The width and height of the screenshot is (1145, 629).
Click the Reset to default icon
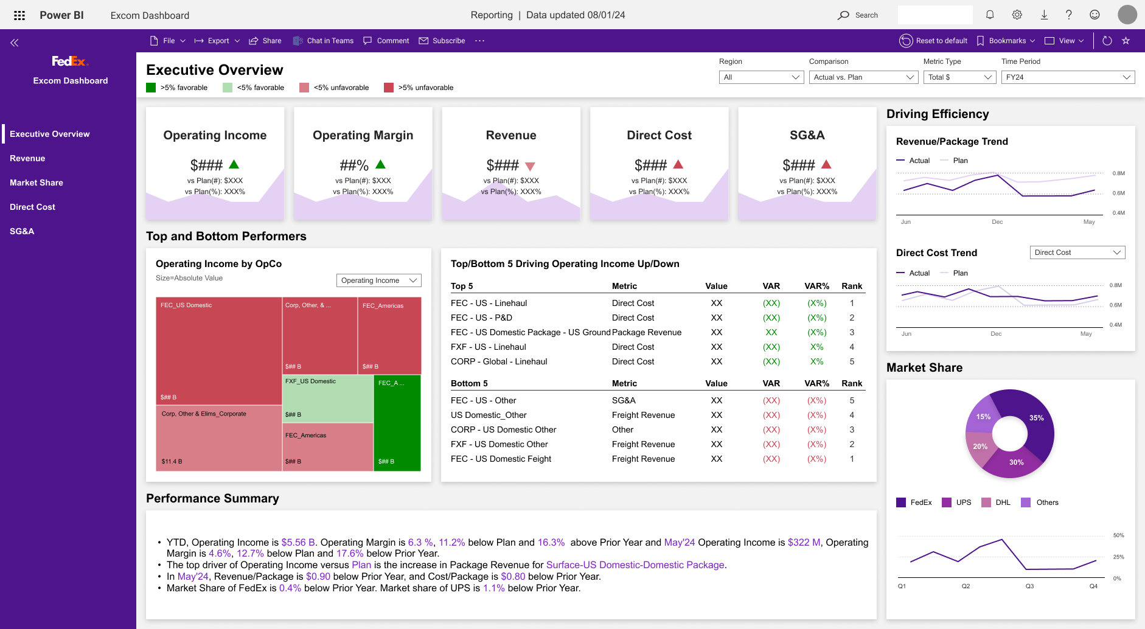[906, 41]
